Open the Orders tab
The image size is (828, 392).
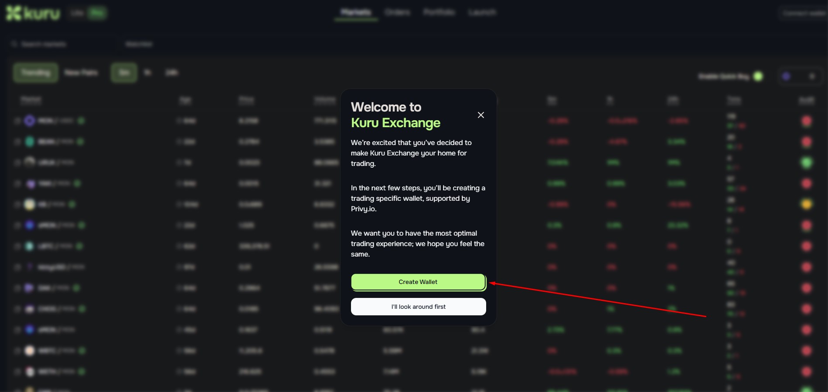click(x=397, y=12)
